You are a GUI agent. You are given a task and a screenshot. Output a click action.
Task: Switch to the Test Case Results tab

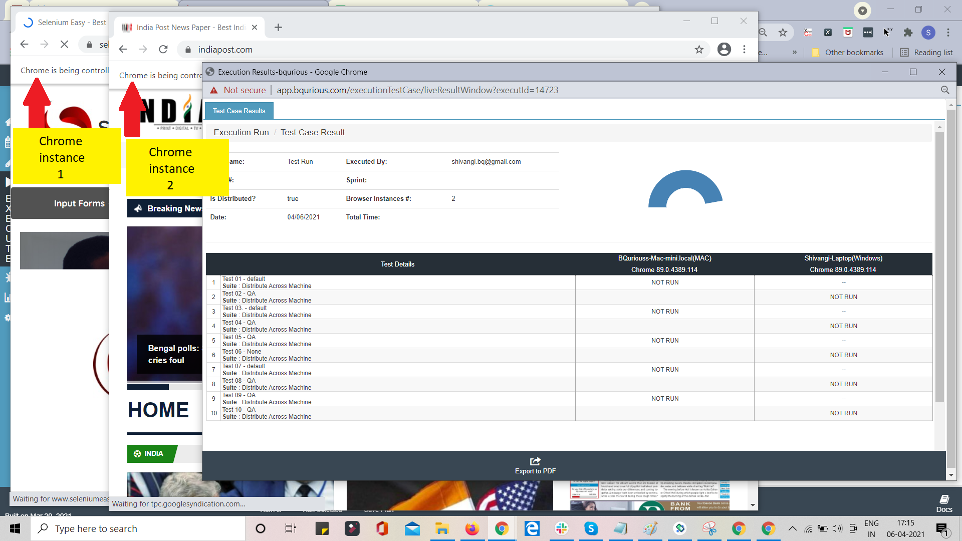click(x=239, y=111)
